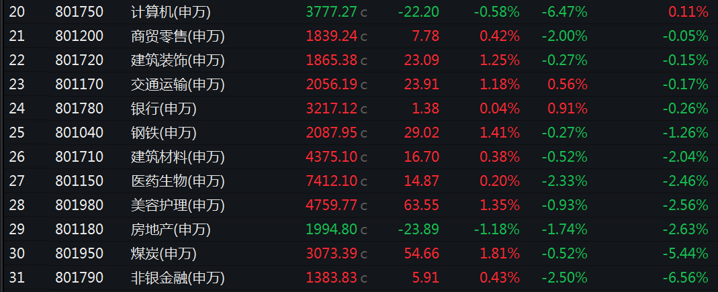Select price 3777.27 of 计算机
Screen dimensions: 718x292
point(332,12)
